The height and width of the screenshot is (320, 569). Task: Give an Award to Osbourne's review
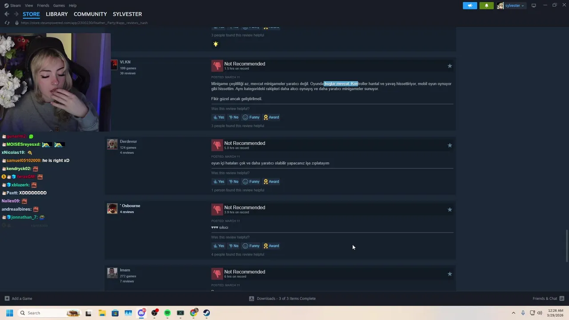tap(271, 246)
